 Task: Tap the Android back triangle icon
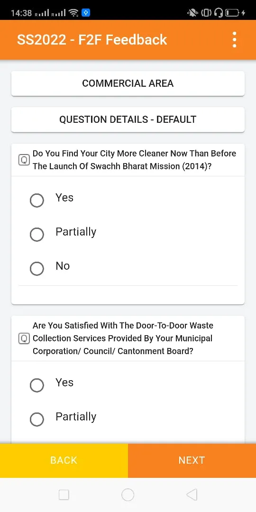point(192,494)
